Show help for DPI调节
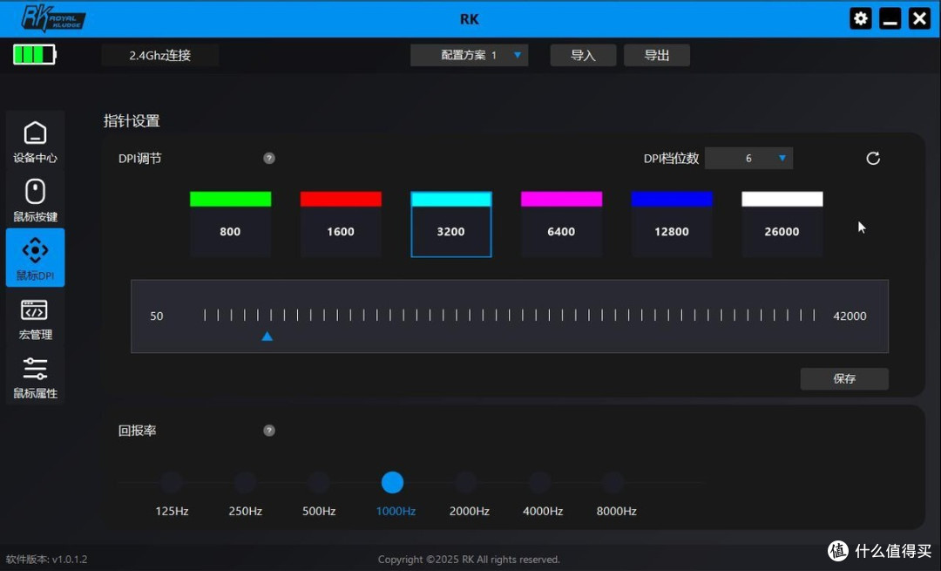 tap(269, 158)
